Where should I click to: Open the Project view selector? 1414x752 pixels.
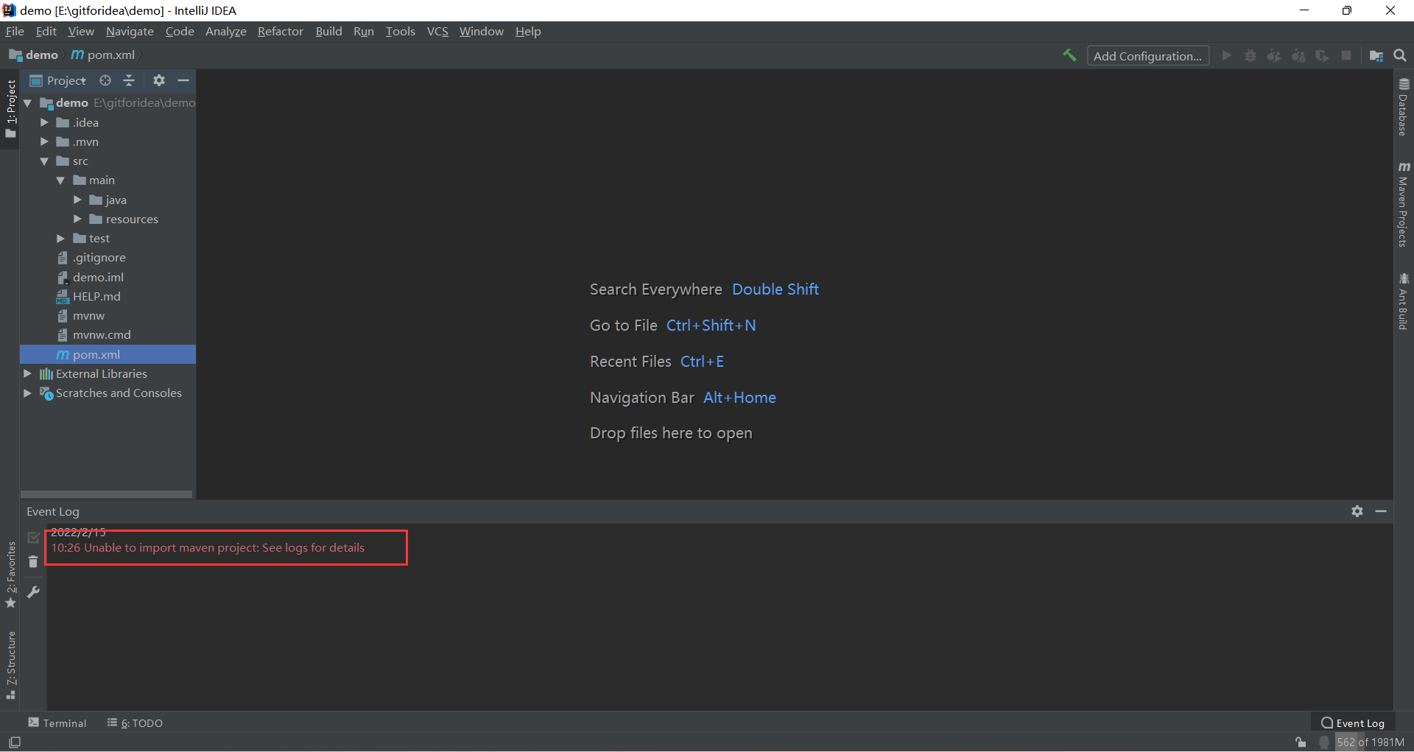coord(58,80)
